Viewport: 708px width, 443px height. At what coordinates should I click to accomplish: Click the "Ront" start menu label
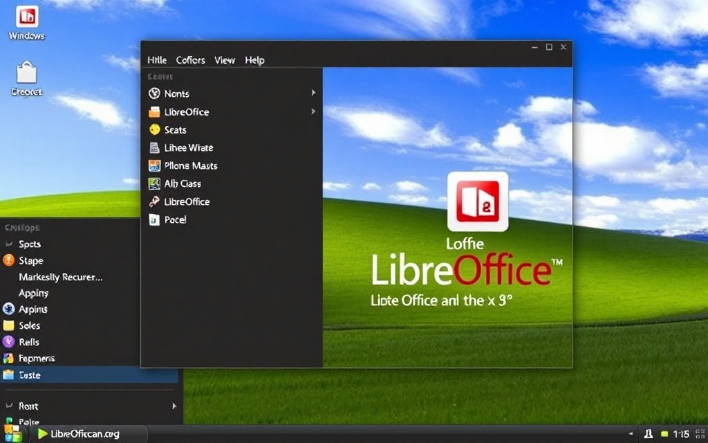pyautogui.click(x=28, y=406)
